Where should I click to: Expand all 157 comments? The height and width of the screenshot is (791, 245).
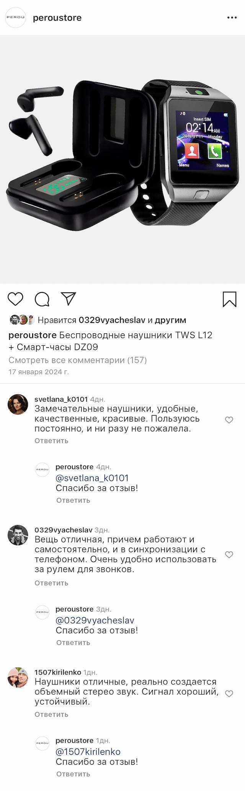[78, 360]
